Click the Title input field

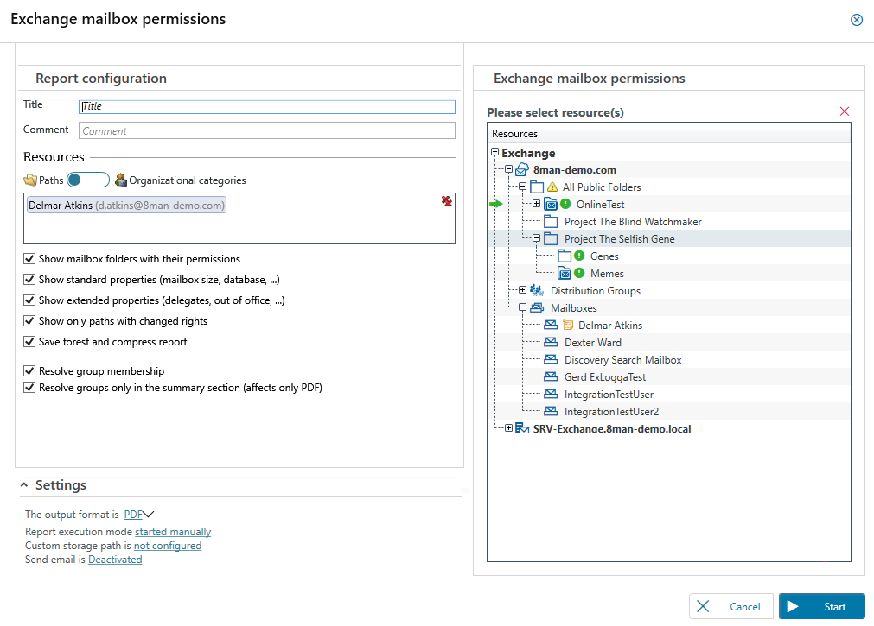(266, 106)
